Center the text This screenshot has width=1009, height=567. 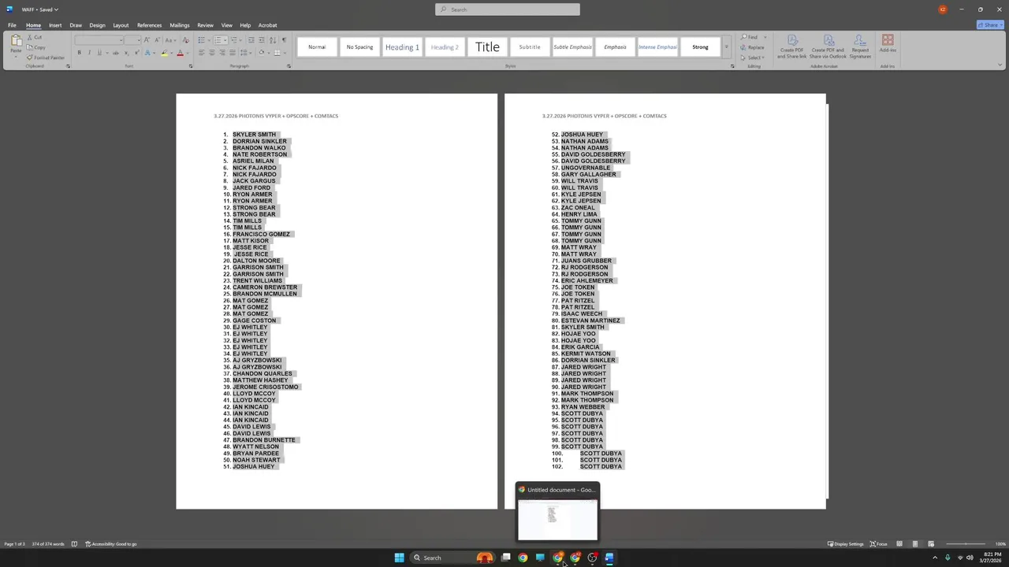pyautogui.click(x=211, y=53)
